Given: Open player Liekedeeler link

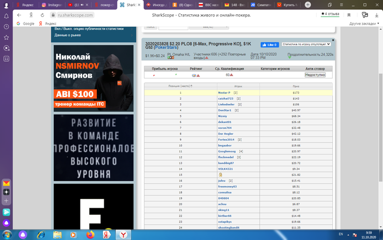Looking at the screenshot, I should tap(226, 105).
